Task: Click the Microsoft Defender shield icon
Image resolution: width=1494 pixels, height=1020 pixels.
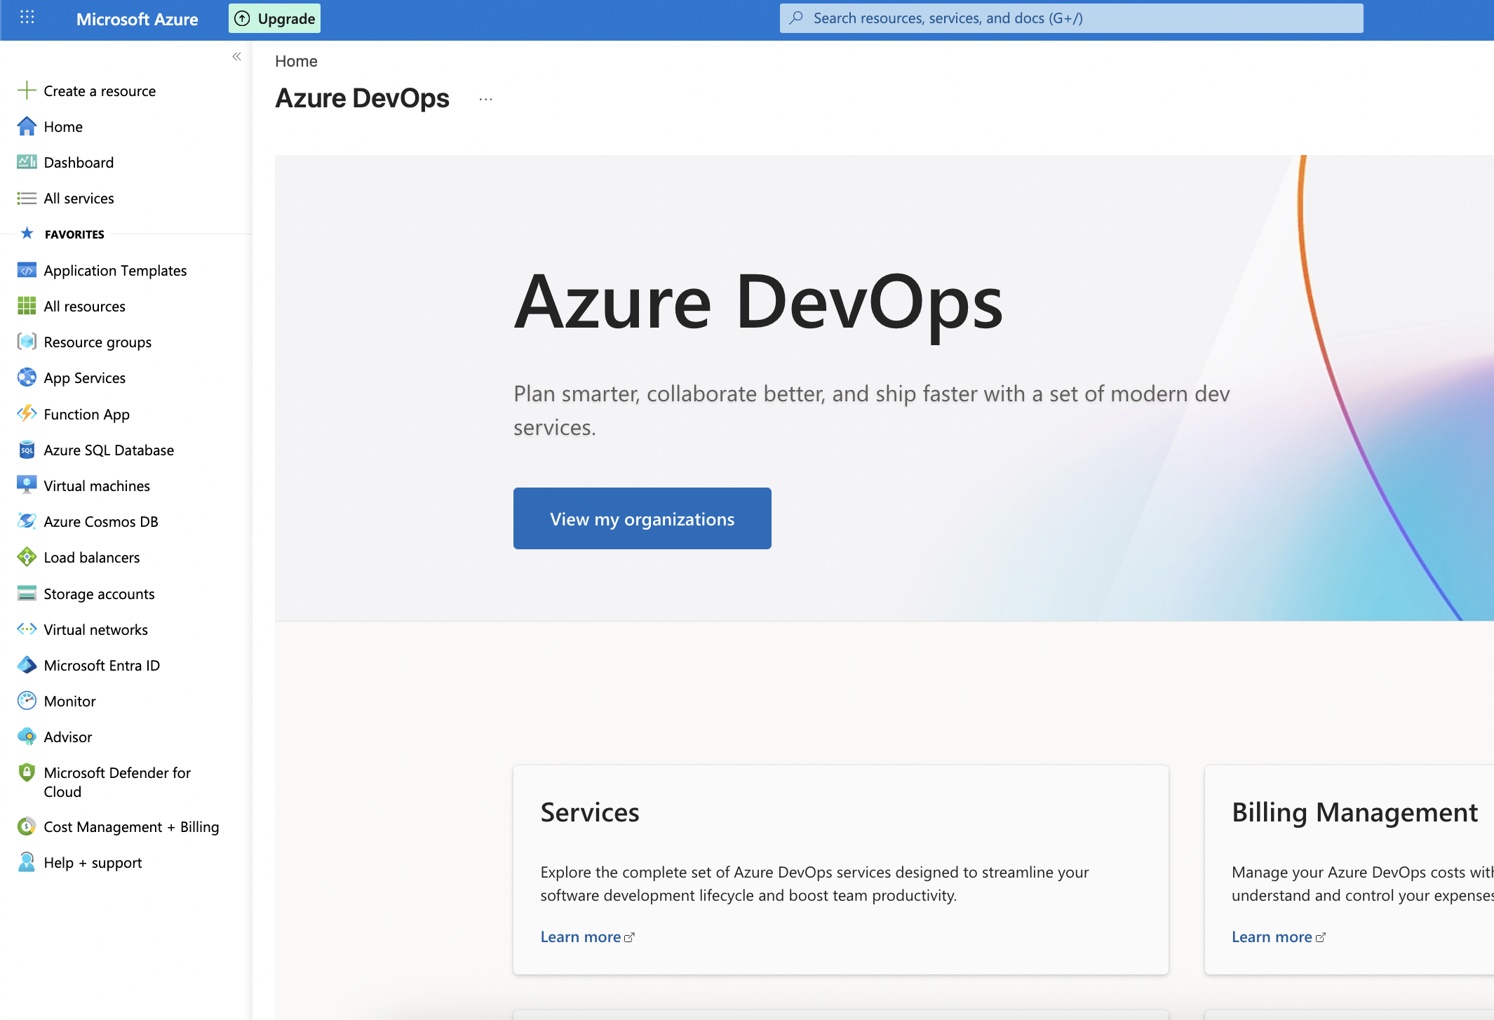Action: click(27, 772)
